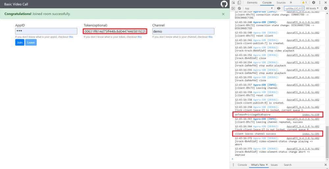Image resolution: width=329 pixels, height=169 pixels.
Task: Open the Issues drawer tab
Action: (274, 165)
